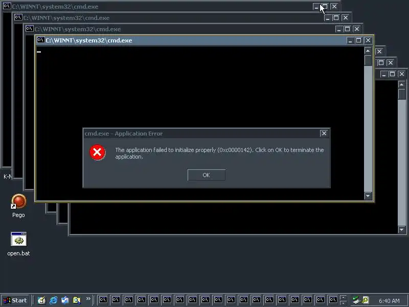Click the 'application failed to initialize properly' message text
409x307 pixels.
click(x=219, y=153)
